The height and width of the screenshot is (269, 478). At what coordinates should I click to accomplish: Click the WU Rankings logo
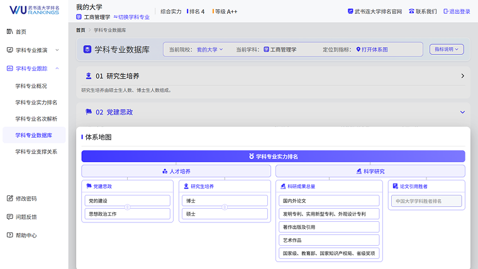tap(34, 10)
